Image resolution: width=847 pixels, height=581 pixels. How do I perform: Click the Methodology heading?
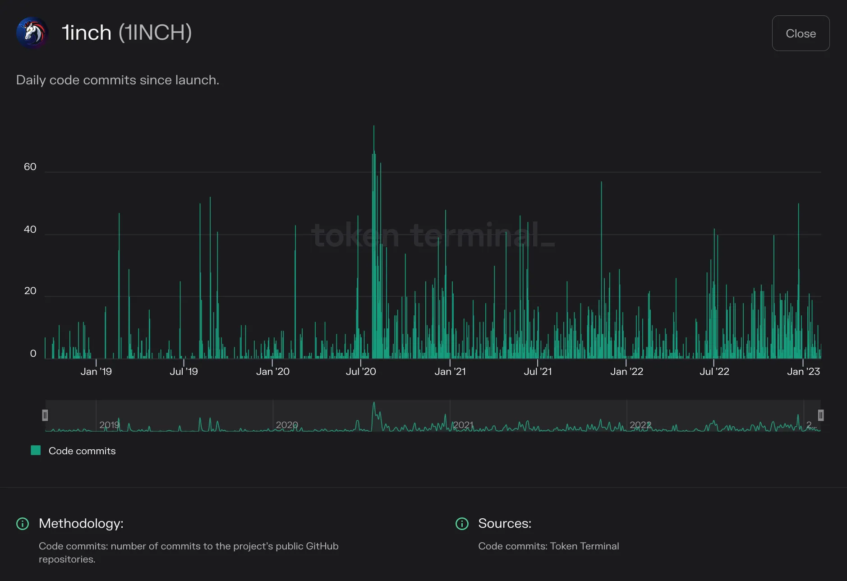click(81, 523)
